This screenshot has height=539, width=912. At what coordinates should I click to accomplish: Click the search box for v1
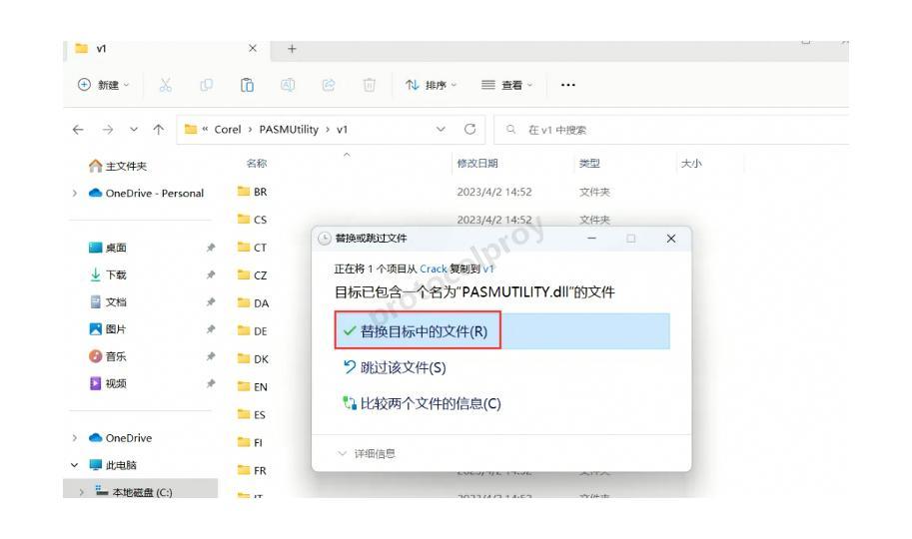click(x=672, y=130)
